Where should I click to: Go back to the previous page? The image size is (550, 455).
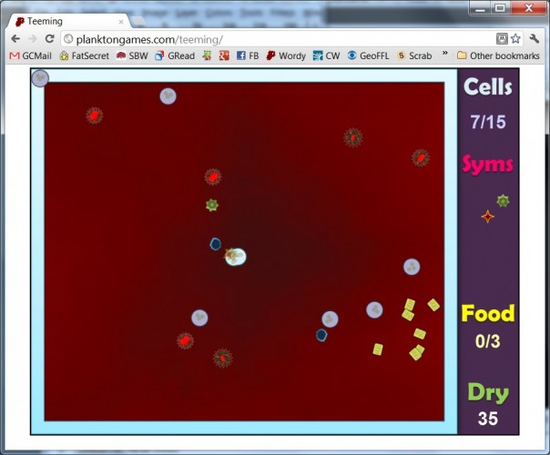pos(15,38)
